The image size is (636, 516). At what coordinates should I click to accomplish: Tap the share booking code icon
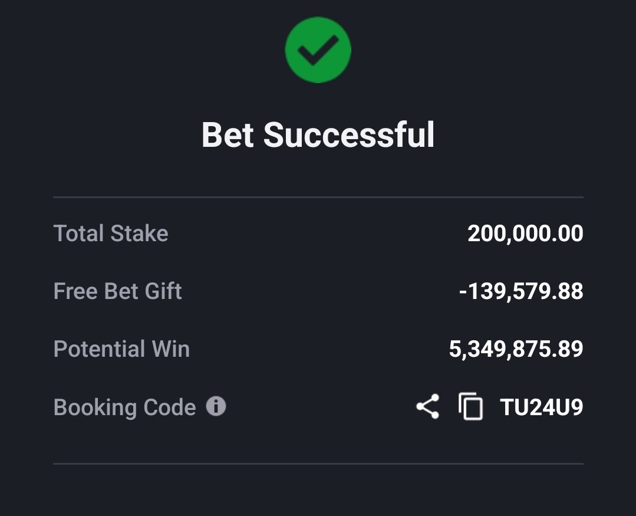(x=427, y=406)
